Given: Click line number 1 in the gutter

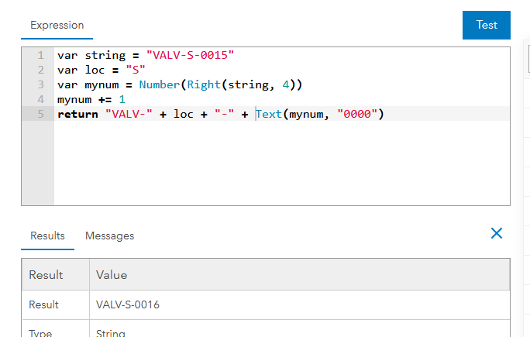Looking at the screenshot, I should (x=40, y=56).
